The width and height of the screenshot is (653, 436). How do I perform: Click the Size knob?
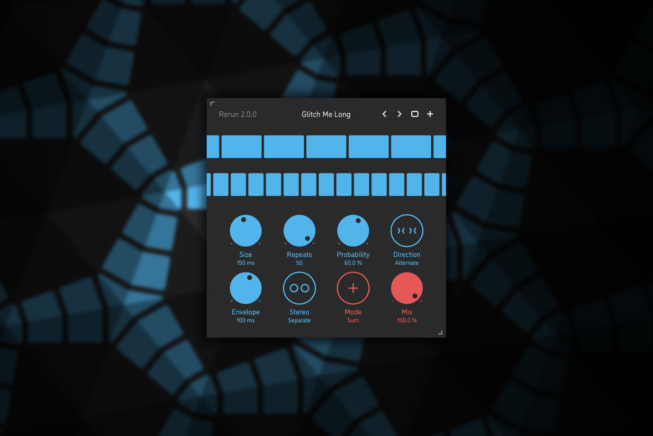[245, 231]
